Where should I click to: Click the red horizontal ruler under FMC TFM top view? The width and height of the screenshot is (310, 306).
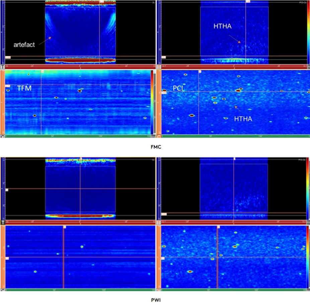click(80, 67)
